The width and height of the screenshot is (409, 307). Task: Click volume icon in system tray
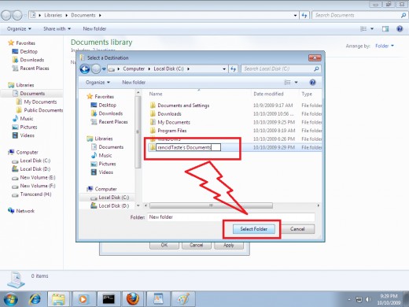tap(369, 299)
